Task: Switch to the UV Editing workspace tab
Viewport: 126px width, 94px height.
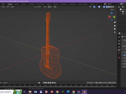Action: pos(31,4)
